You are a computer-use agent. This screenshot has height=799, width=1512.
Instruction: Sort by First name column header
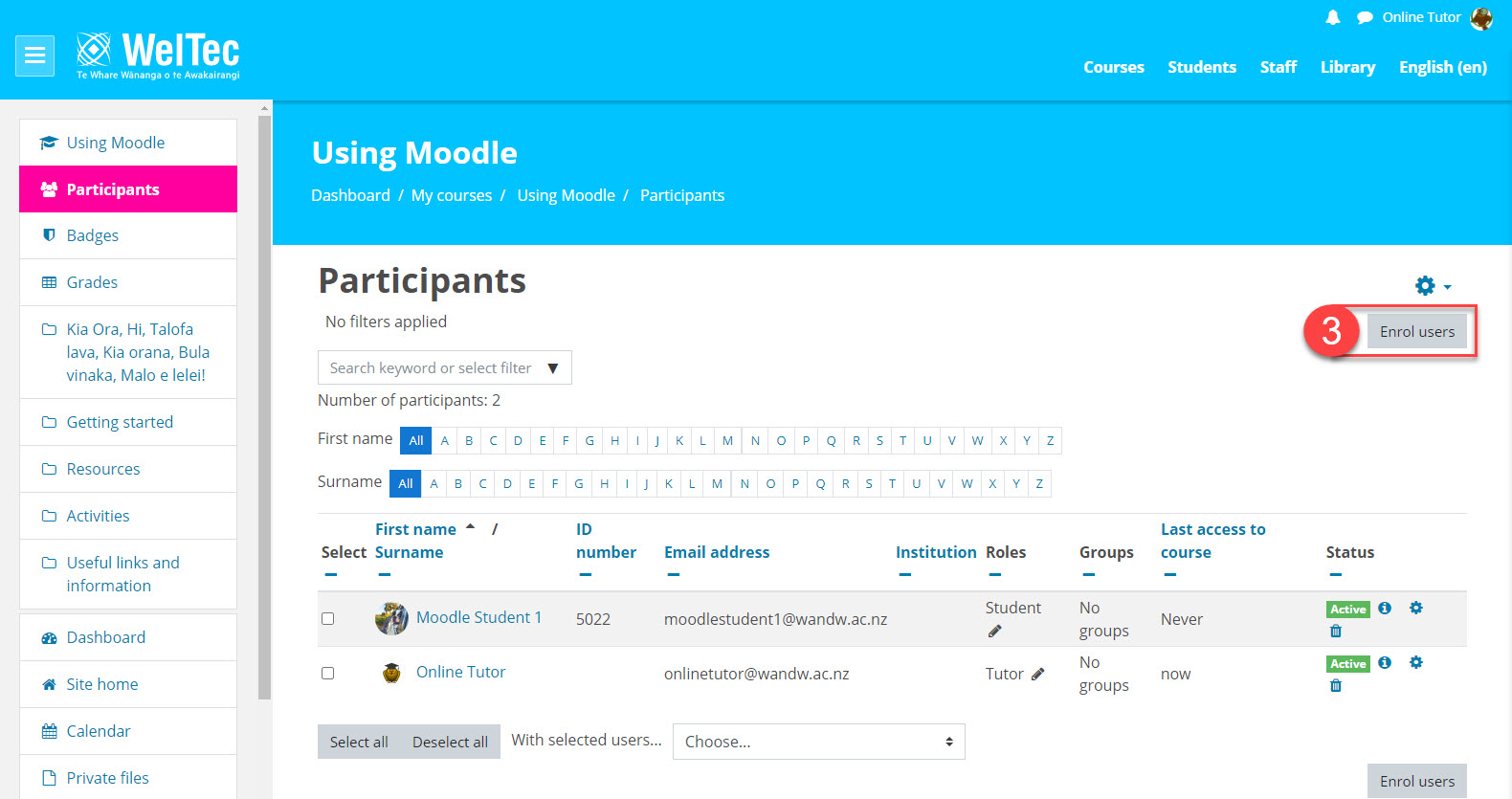click(415, 529)
